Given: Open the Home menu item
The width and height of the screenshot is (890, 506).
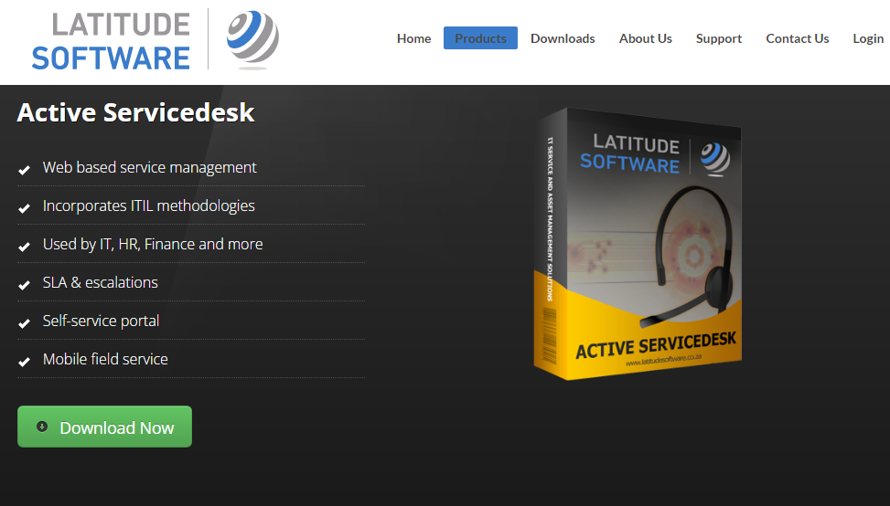Looking at the screenshot, I should 413,38.
